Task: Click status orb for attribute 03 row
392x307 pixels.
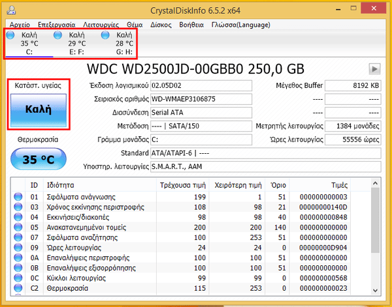Action: pos(18,207)
